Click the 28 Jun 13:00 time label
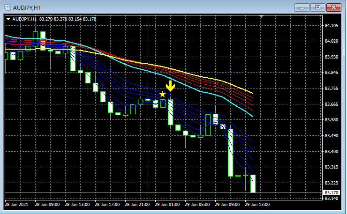347x214 pixels. tap(77, 205)
